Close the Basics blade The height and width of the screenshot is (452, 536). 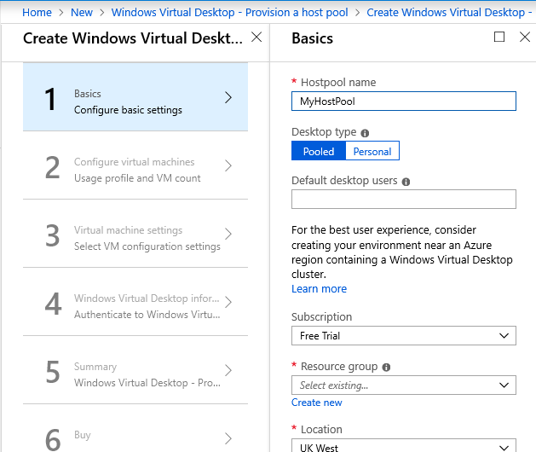(525, 37)
